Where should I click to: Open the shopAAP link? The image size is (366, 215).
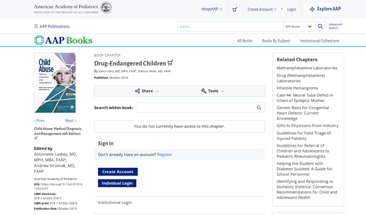[212, 9]
